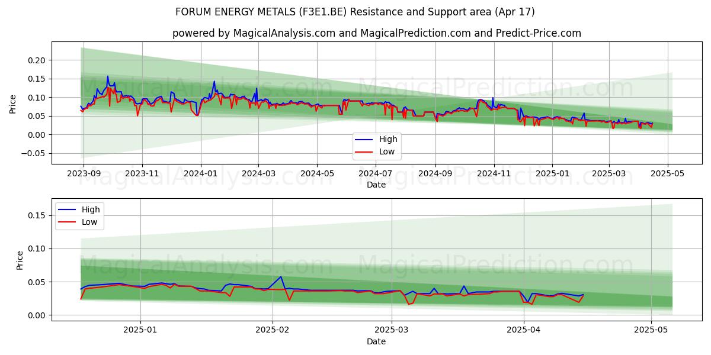711x355 pixels.
Task: Click the bottom chart y-axis value '0.10'
Action: (x=37, y=248)
